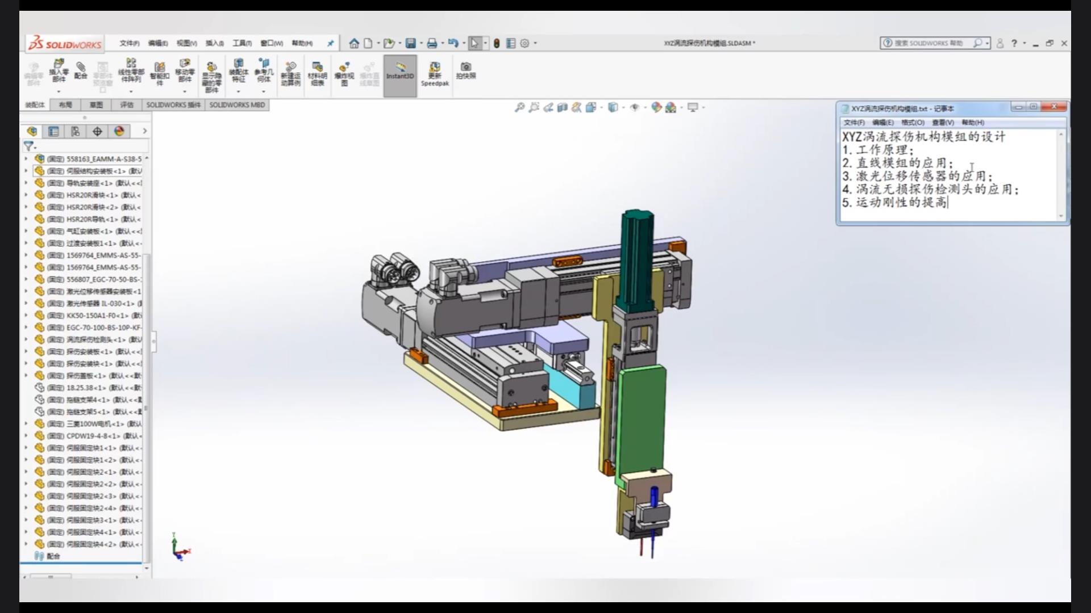Open the 文件(F) menu in Notepad
This screenshot has width=1091, height=613.
(854, 123)
